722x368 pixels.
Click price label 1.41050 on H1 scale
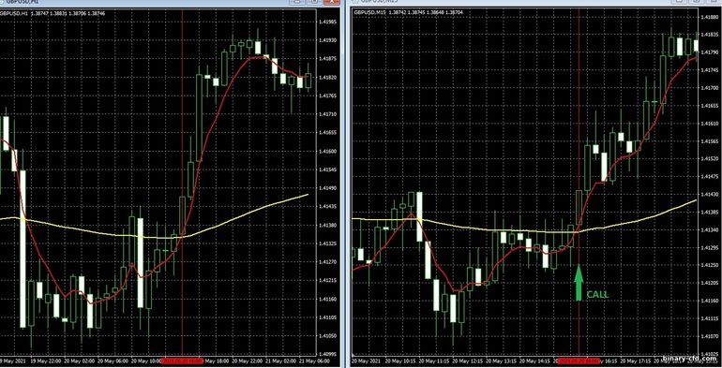tap(327, 336)
